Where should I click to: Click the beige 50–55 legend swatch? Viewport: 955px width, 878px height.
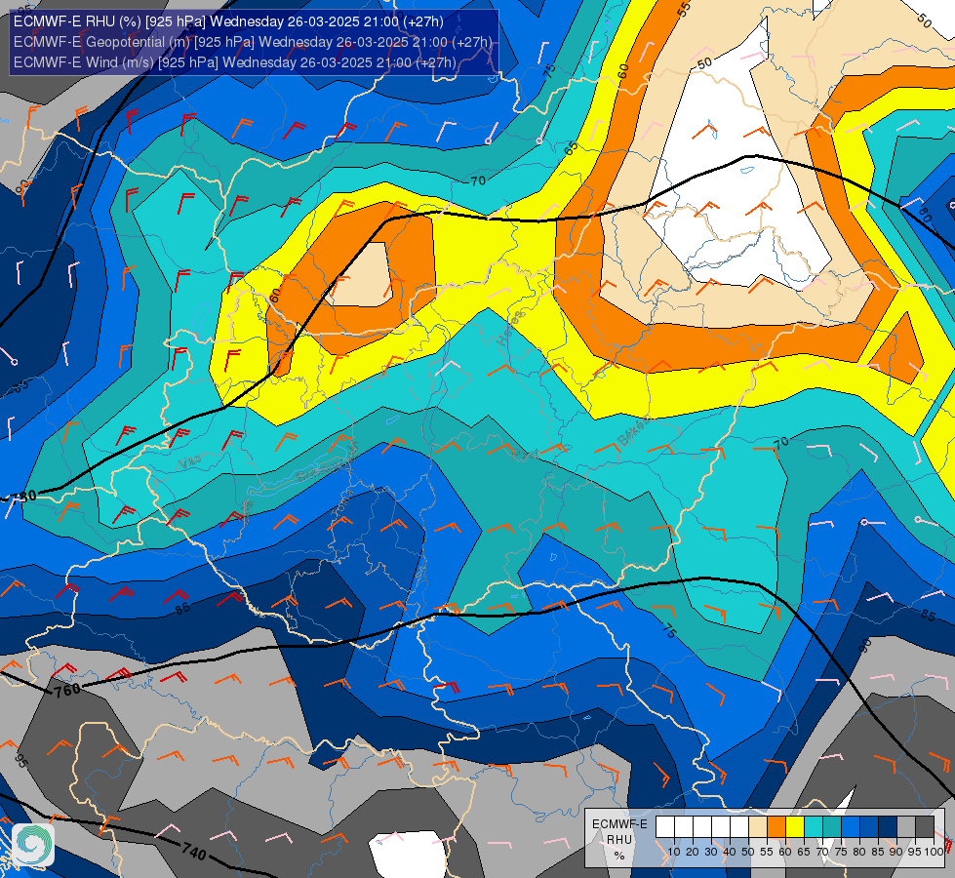coord(758,827)
